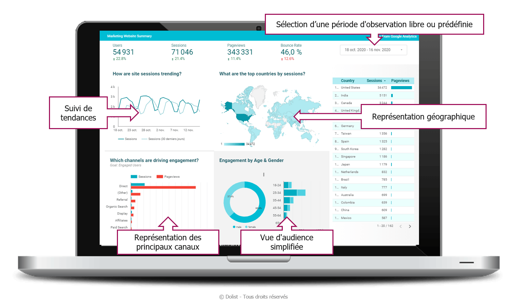Open the date range dropdown '18 oct. 2020 - 16 nov. 2020'
Image resolution: width=519 pixels, height=303 pixels.
[373, 50]
